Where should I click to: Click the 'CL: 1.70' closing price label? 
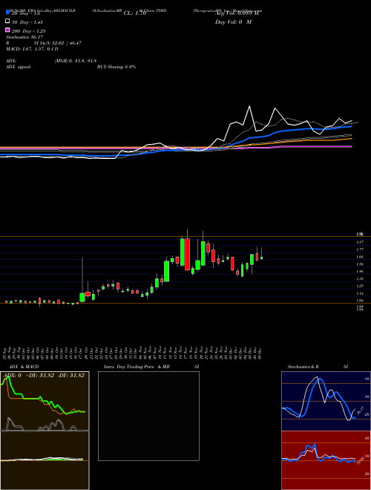(135, 13)
